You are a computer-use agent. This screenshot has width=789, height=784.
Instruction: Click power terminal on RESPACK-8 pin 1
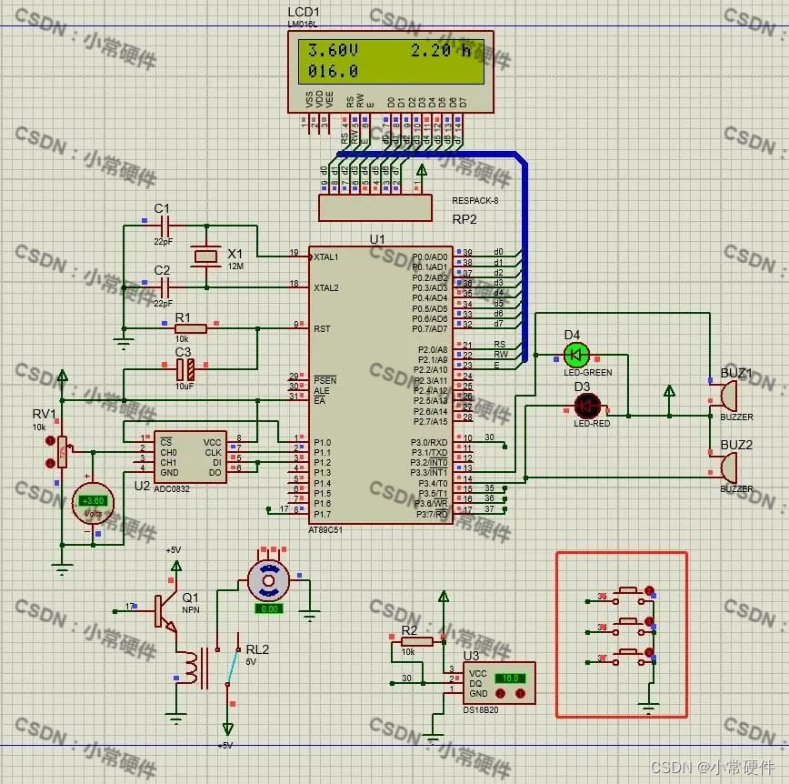click(x=422, y=171)
